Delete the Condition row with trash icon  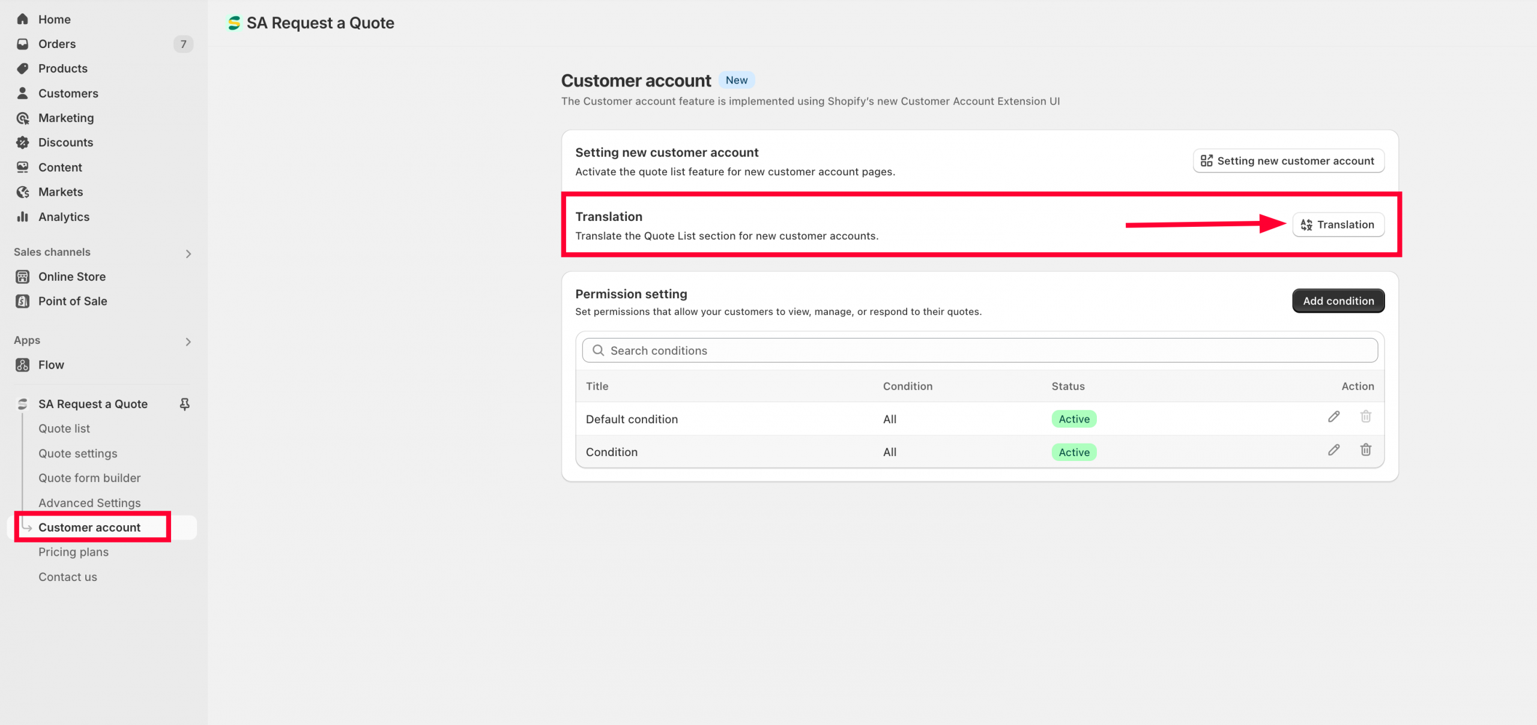coord(1366,450)
